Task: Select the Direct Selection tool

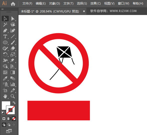Action: [13, 18]
